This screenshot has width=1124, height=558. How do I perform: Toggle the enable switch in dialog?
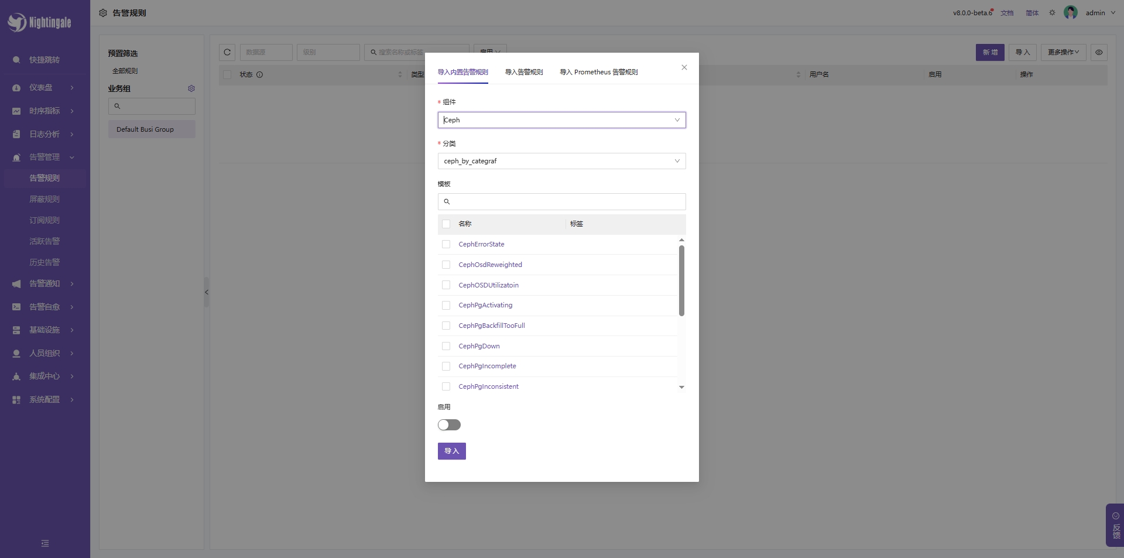tap(449, 425)
